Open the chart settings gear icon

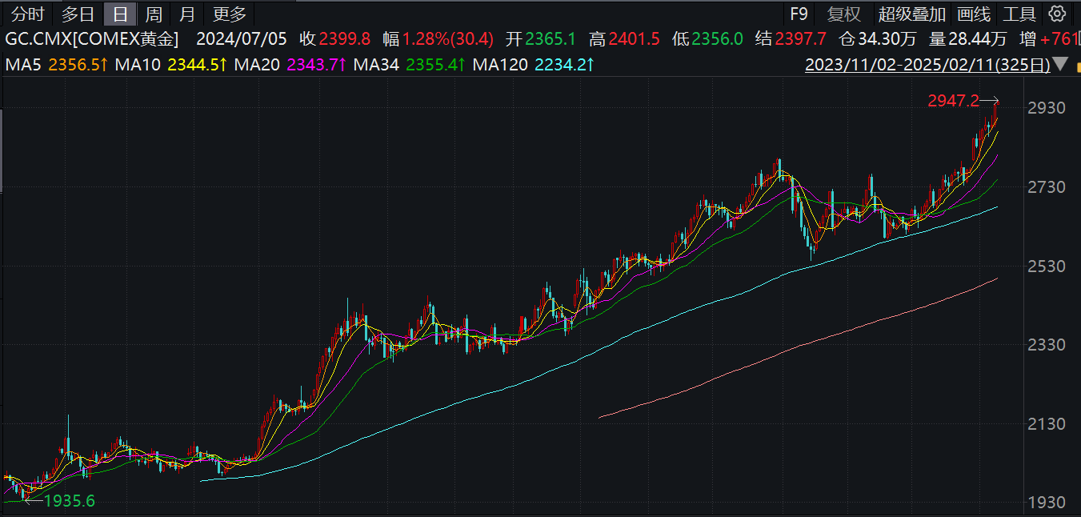(1058, 14)
